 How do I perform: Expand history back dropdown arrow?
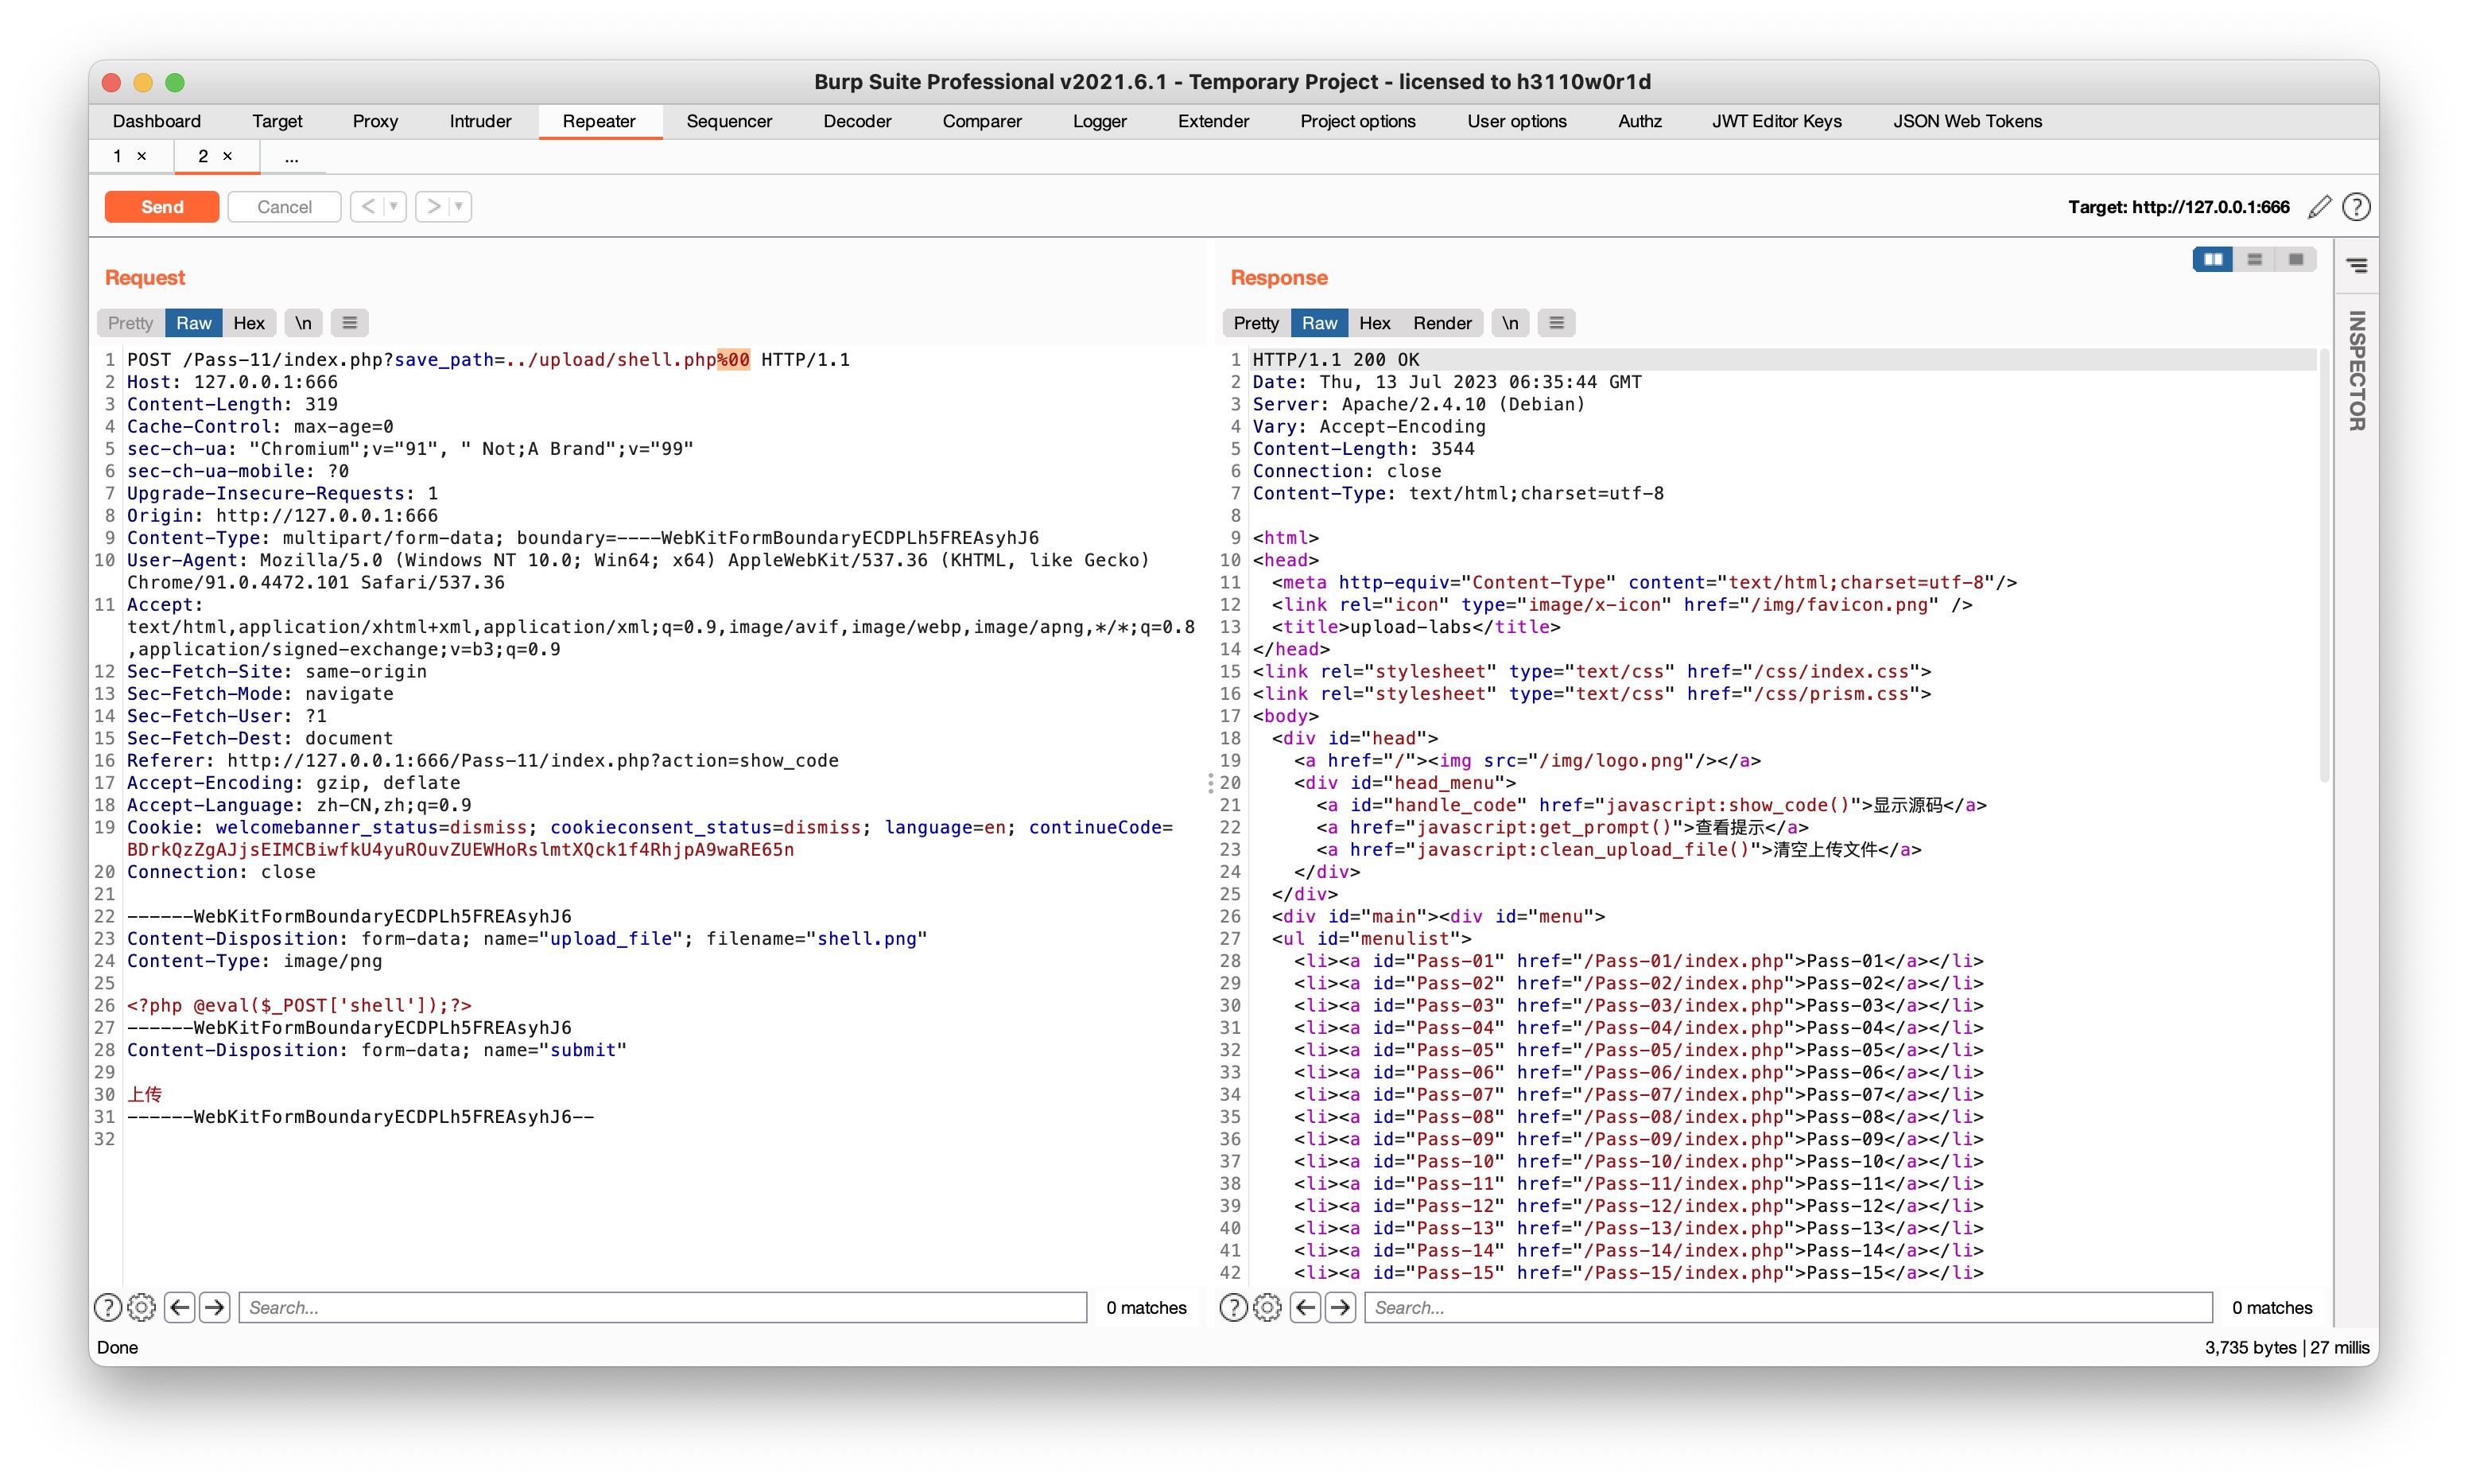[x=394, y=207]
